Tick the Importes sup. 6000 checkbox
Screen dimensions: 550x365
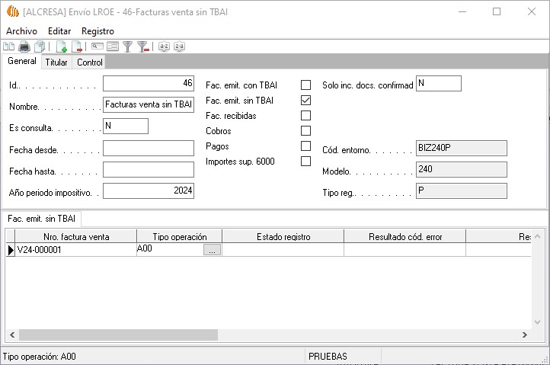click(x=305, y=162)
